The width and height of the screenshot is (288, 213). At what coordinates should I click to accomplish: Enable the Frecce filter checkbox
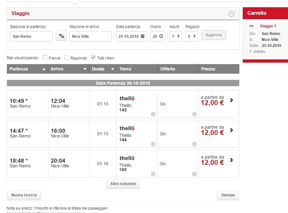(45, 58)
